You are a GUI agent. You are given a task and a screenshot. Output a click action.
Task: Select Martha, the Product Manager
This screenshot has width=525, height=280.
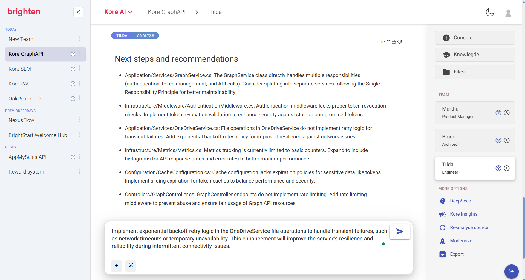tap(475, 113)
